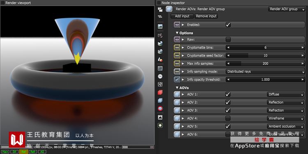Image resolution: width=308 pixels, height=154 pixels.
Task: Open the environment node sidebar icon
Action: click(160, 44)
